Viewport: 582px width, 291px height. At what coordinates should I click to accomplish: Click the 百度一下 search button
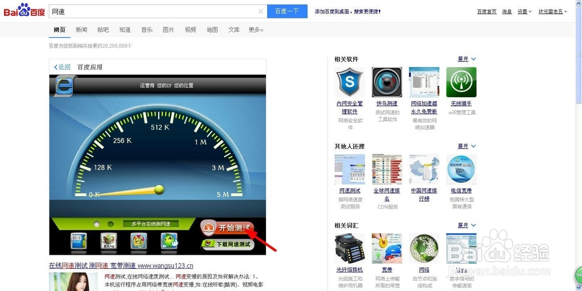(288, 11)
